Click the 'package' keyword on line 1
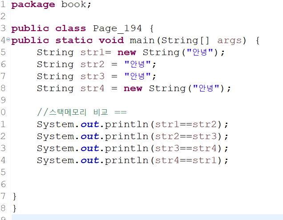This screenshot has width=283, height=220. coord(33,5)
